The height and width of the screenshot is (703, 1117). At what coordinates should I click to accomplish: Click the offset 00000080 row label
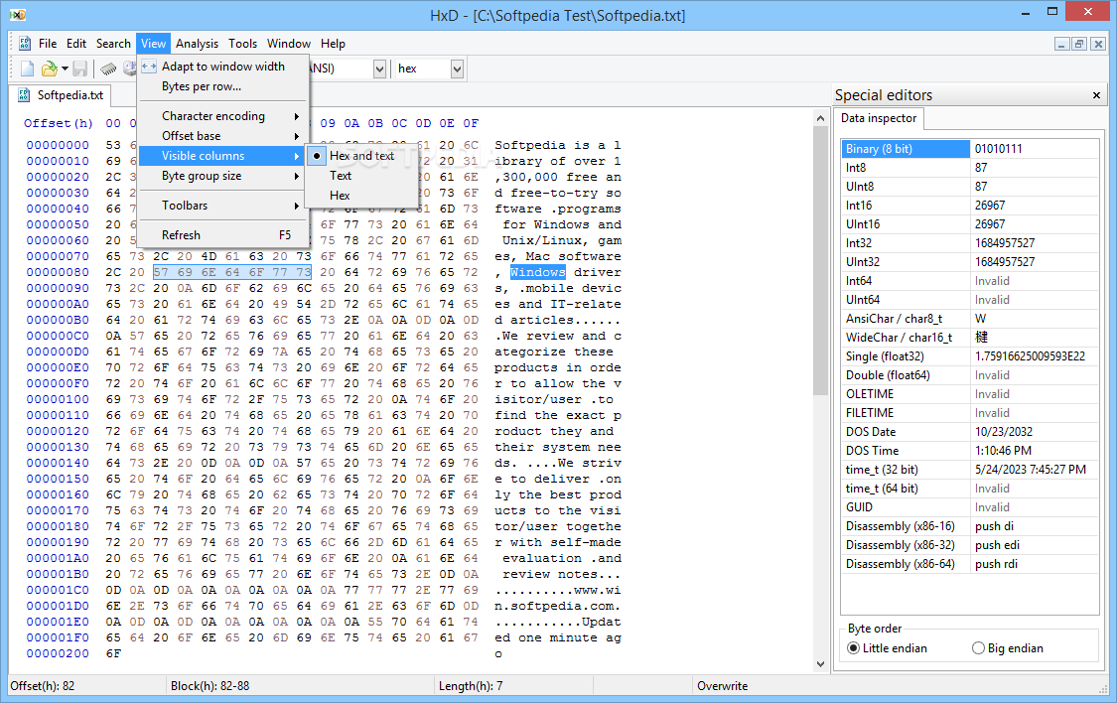(58, 272)
